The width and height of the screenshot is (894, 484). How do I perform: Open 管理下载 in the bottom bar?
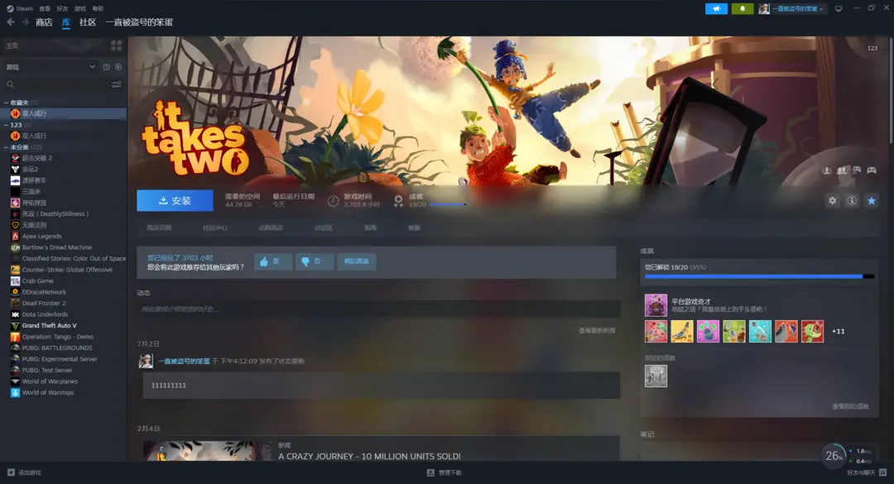pos(445,472)
